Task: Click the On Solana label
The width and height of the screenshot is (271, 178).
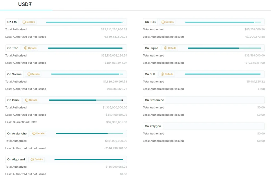Action: [x=14, y=74]
